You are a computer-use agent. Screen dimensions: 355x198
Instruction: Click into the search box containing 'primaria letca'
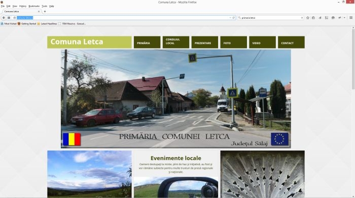click(x=270, y=18)
